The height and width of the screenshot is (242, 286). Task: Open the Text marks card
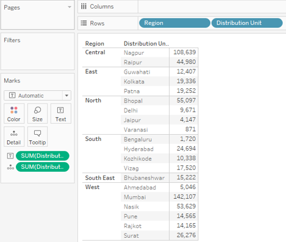60,113
